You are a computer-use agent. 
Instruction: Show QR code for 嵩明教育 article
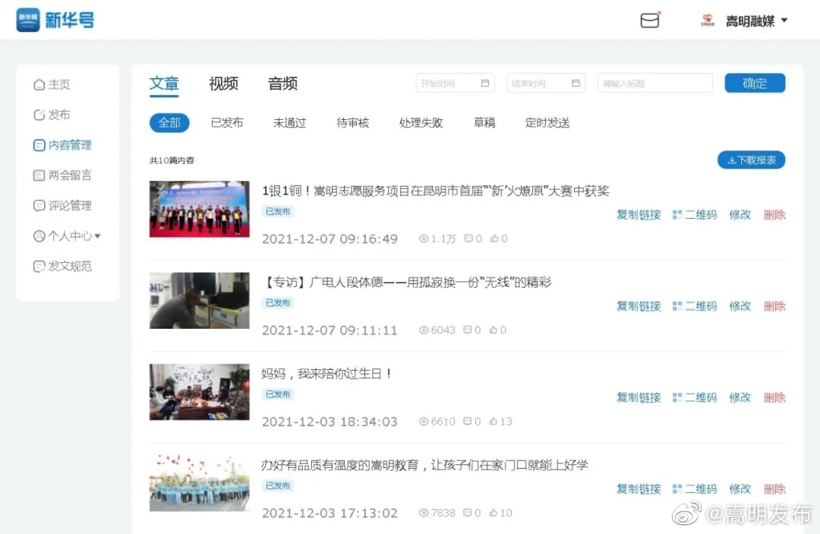pyautogui.click(x=695, y=489)
